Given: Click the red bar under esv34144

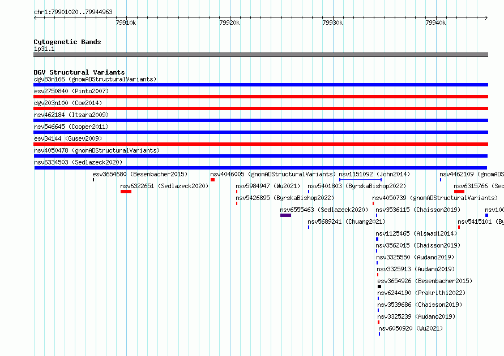Looking at the screenshot, I should click(260, 144).
